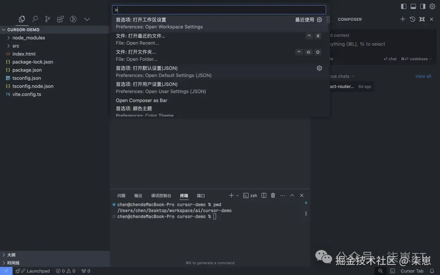Open the Explorer files icon
This screenshot has width=440, height=275.
click(x=22, y=19)
